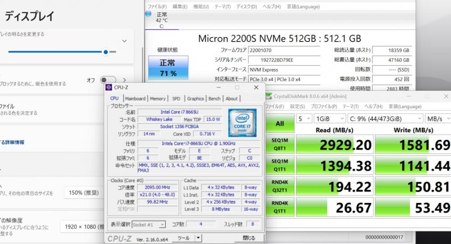Open 編集(E) menu in CrystalDiskInfo
Image resolution: width=451 pixels, height=244 pixels.
[x=180, y=6]
